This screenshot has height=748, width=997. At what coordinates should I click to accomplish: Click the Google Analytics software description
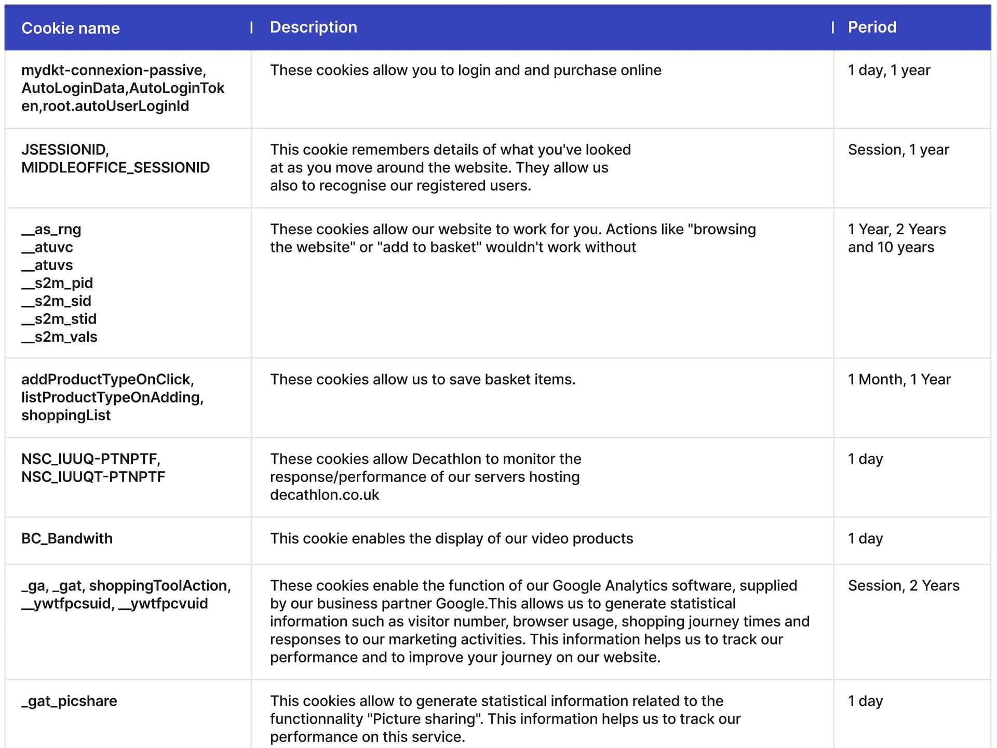[540, 621]
